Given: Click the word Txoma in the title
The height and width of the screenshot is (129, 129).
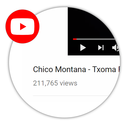Looking at the screenshot, I should tap(104, 69).
